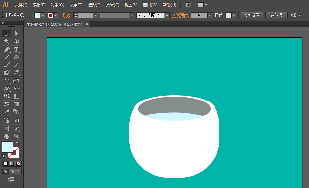Select the Mesh tool
The height and width of the screenshot is (188, 309).
[7, 104]
